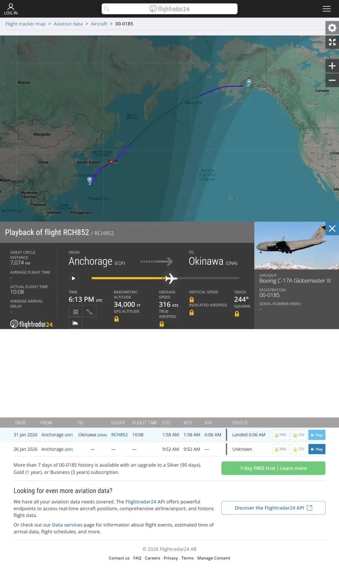Screen dimensions: 339x572
Task: Close the playback panel
Action: pyautogui.click(x=332, y=229)
